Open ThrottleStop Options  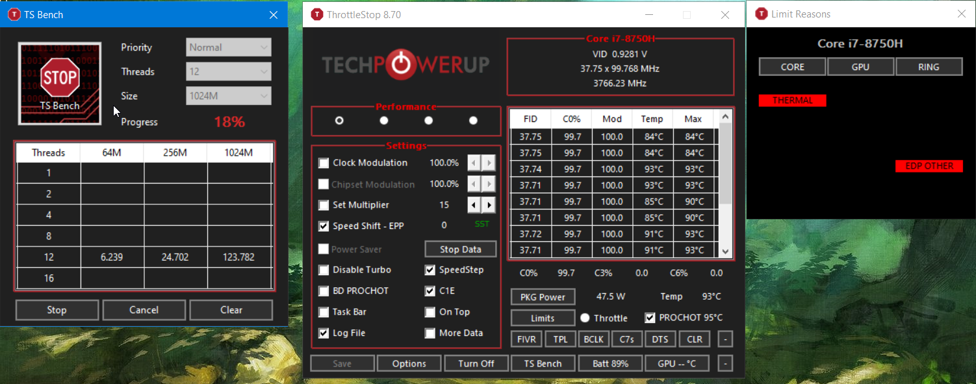[409, 363]
